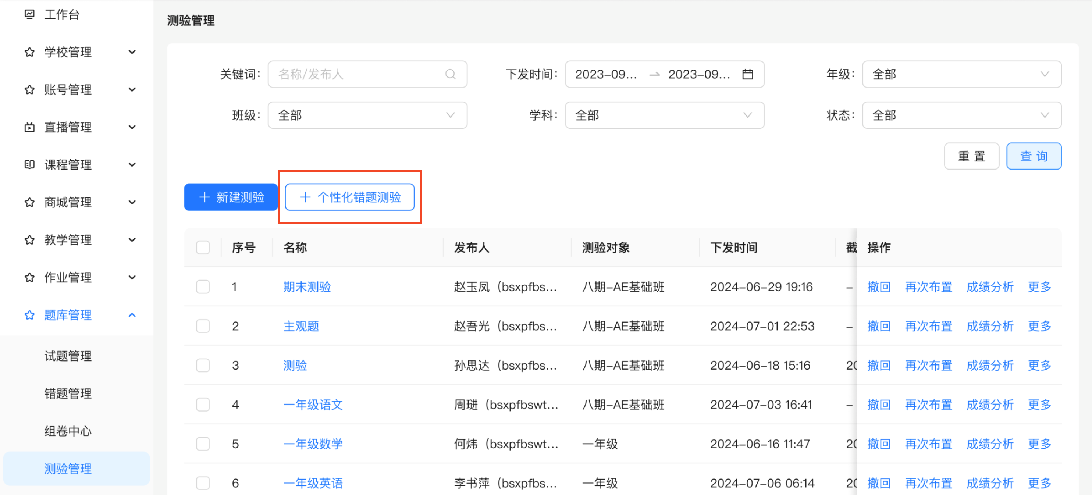Open 错题管理 in the sidebar submenu
Image resolution: width=1092 pixels, height=495 pixels.
pyautogui.click(x=68, y=393)
